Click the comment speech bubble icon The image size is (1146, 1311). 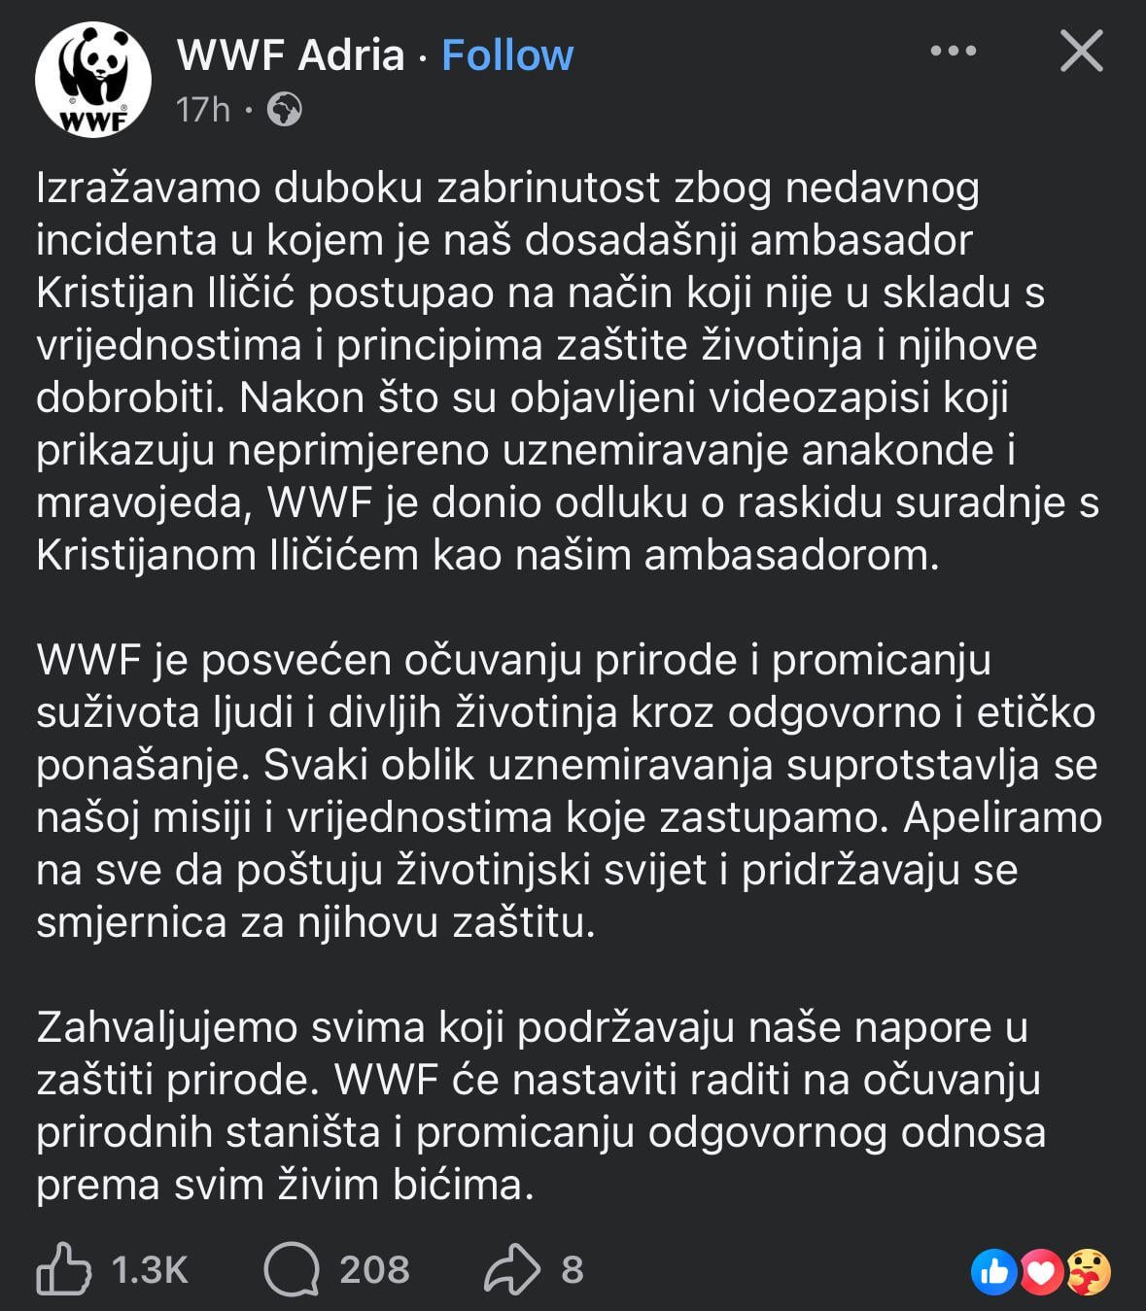point(292,1269)
